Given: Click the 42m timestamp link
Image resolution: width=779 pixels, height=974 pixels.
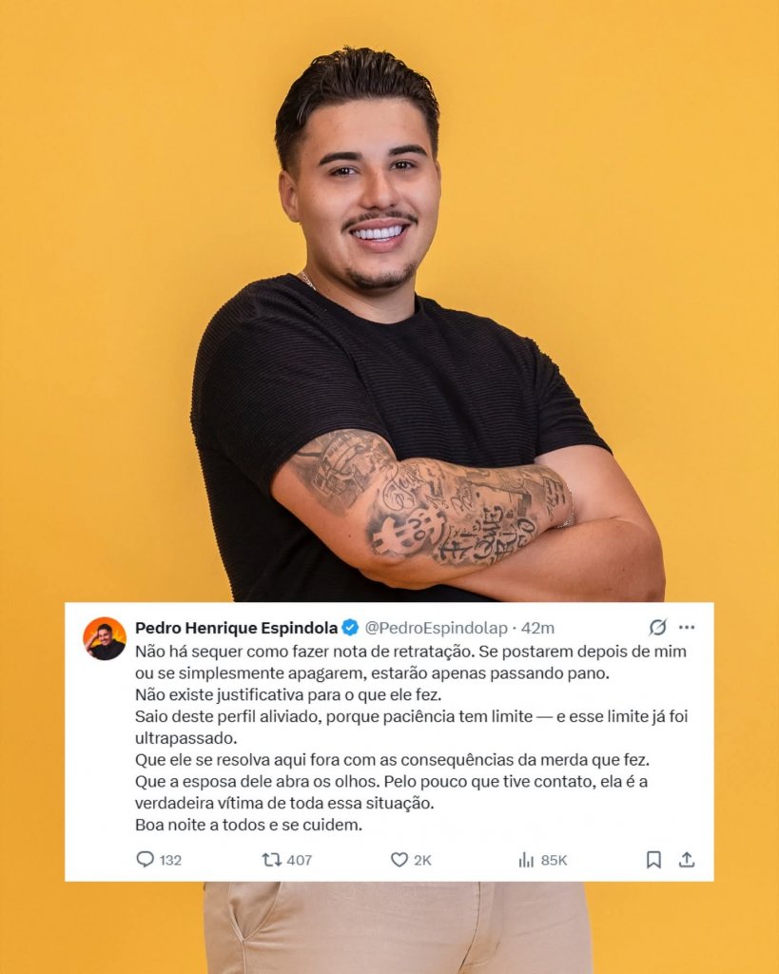Looking at the screenshot, I should (x=537, y=628).
